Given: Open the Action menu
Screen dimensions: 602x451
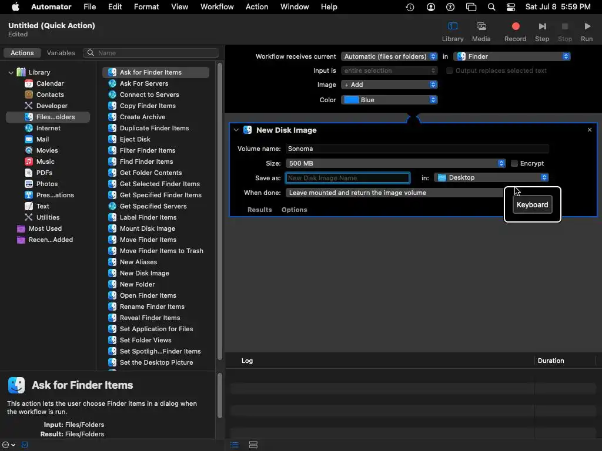Looking at the screenshot, I should click(257, 7).
